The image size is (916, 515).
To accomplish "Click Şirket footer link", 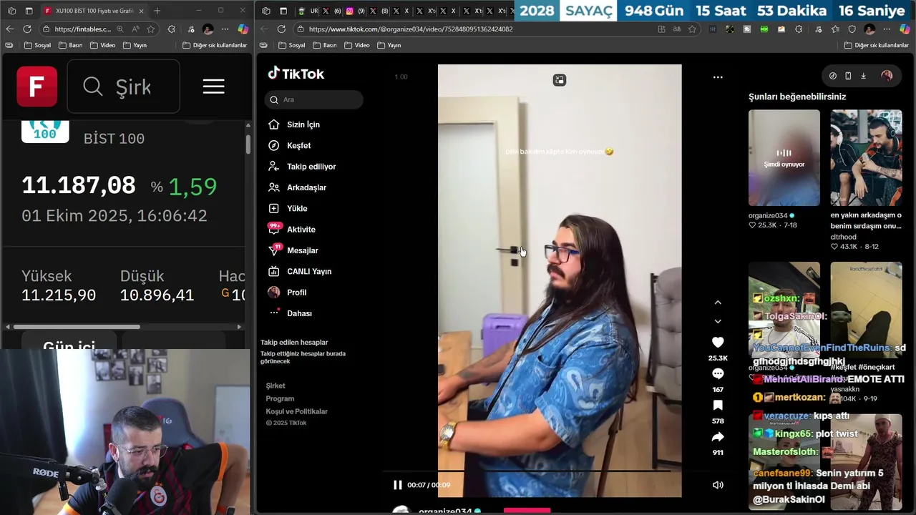I will [x=276, y=386].
